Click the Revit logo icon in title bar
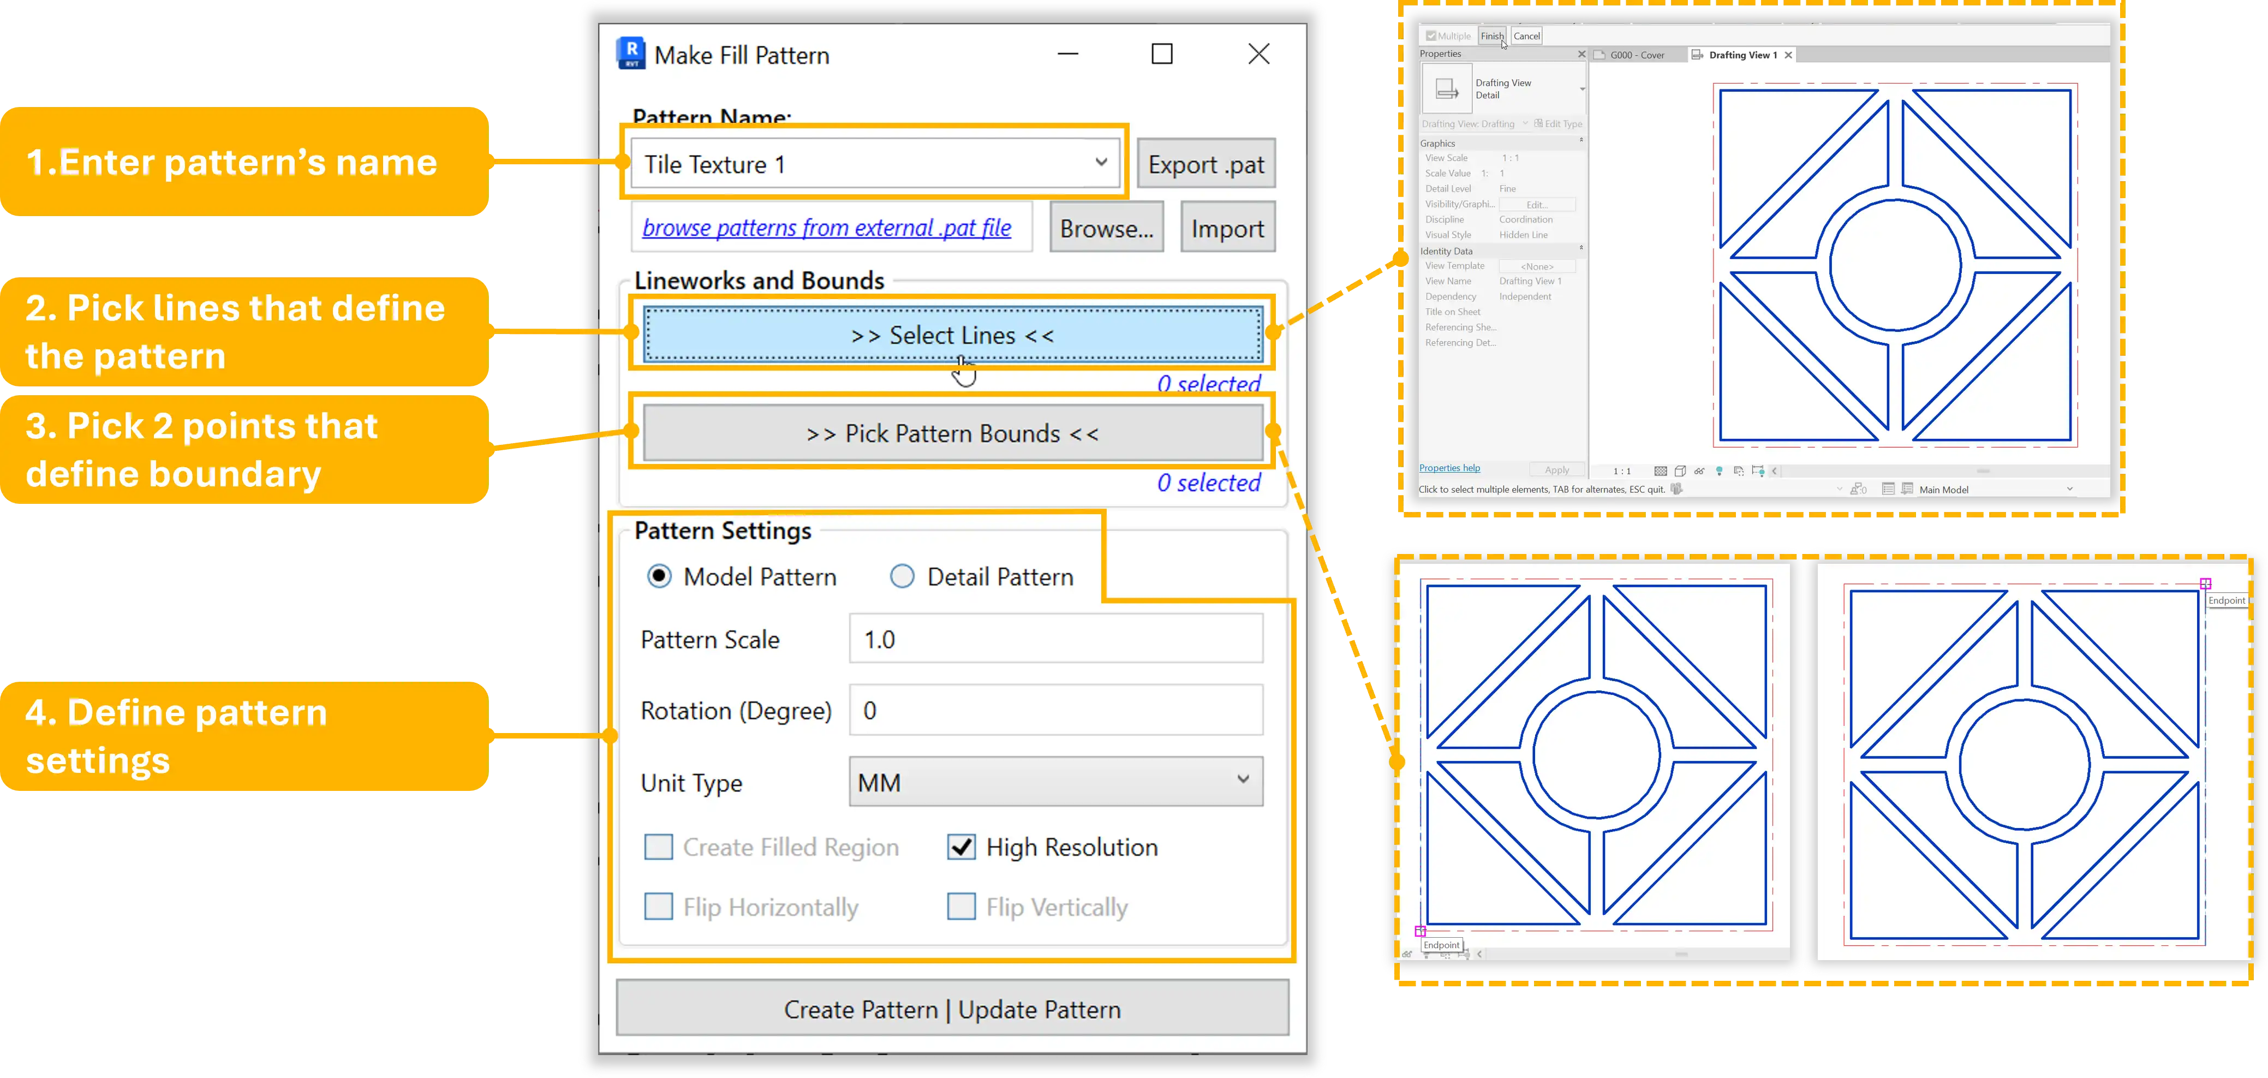This screenshot has width=2268, height=1078. (630, 53)
